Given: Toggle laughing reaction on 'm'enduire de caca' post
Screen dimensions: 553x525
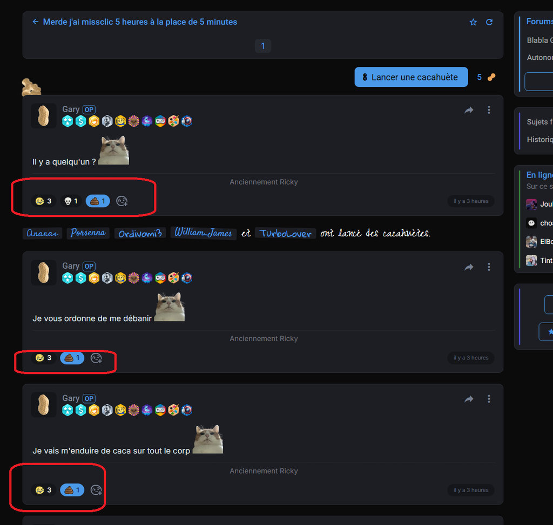Looking at the screenshot, I should click(x=44, y=490).
